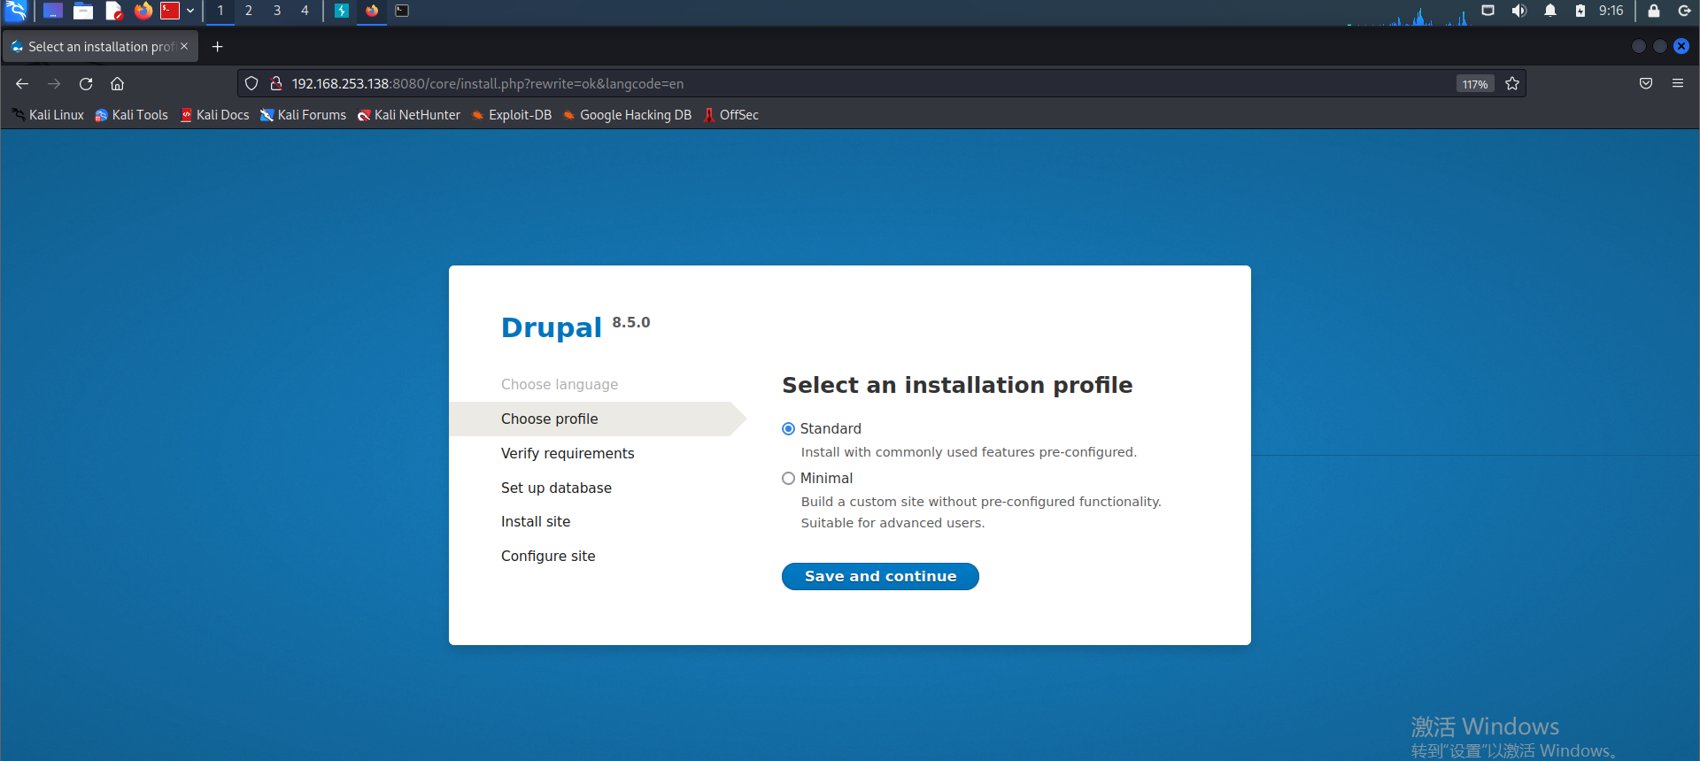Click the Choose language step
This screenshot has height=761, width=1700.
coord(560,384)
